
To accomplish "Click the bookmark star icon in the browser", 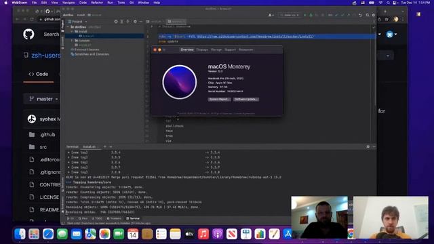I will coord(387,19).
